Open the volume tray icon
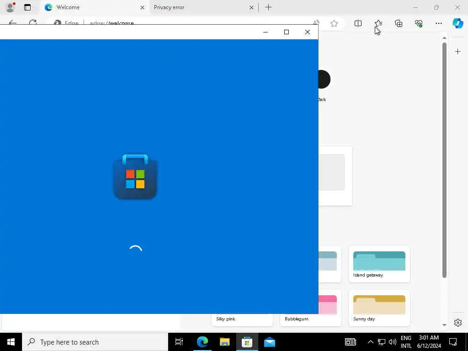The height and width of the screenshot is (351, 468). [393, 342]
